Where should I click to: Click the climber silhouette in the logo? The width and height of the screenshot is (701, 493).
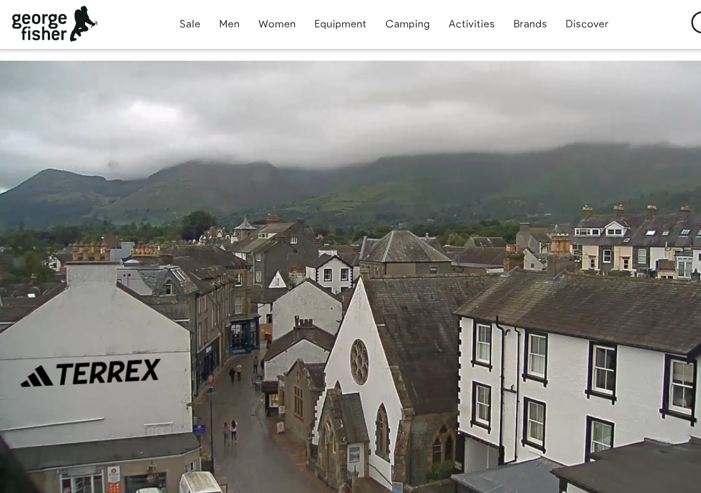pyautogui.click(x=83, y=24)
